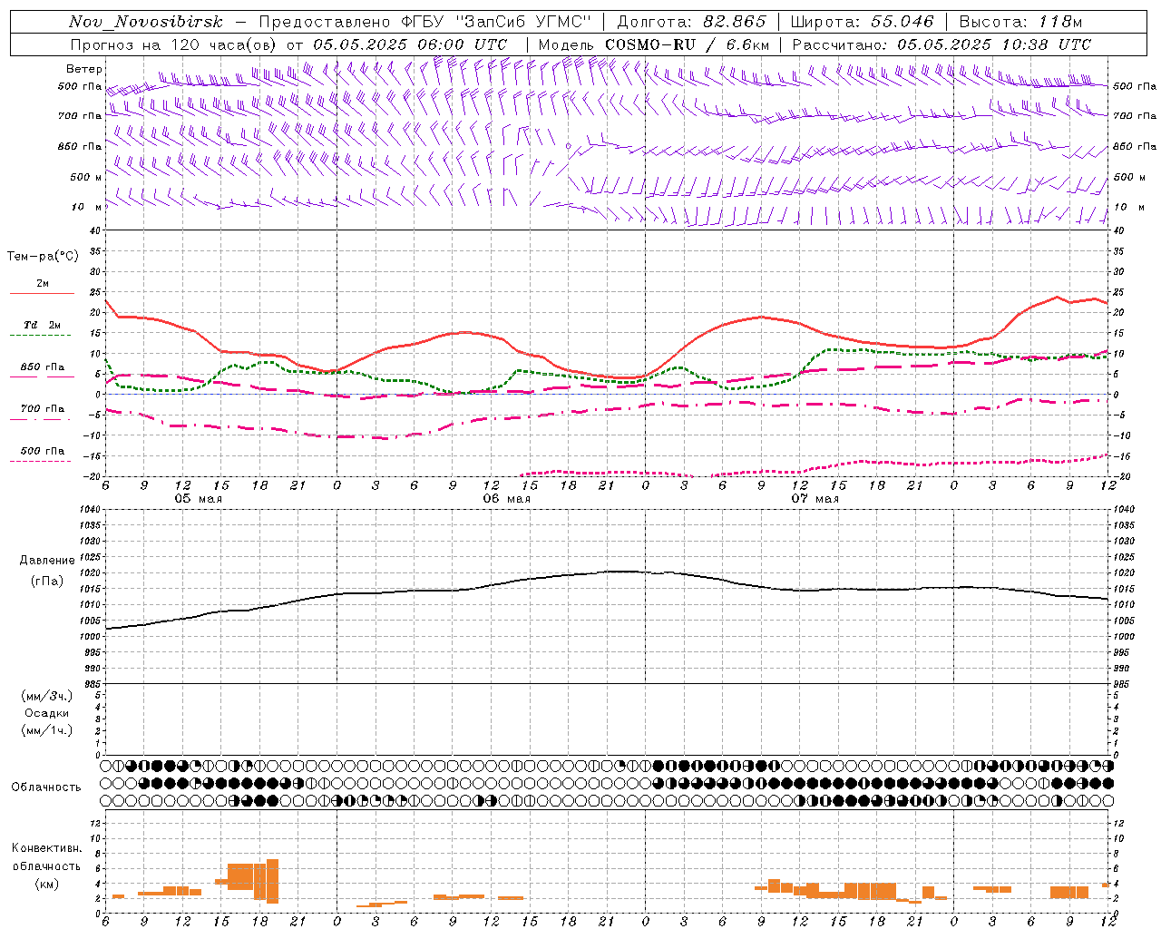
Task: Click the '(мм/3ч.)' precipitation unit label
Action: click(47, 697)
